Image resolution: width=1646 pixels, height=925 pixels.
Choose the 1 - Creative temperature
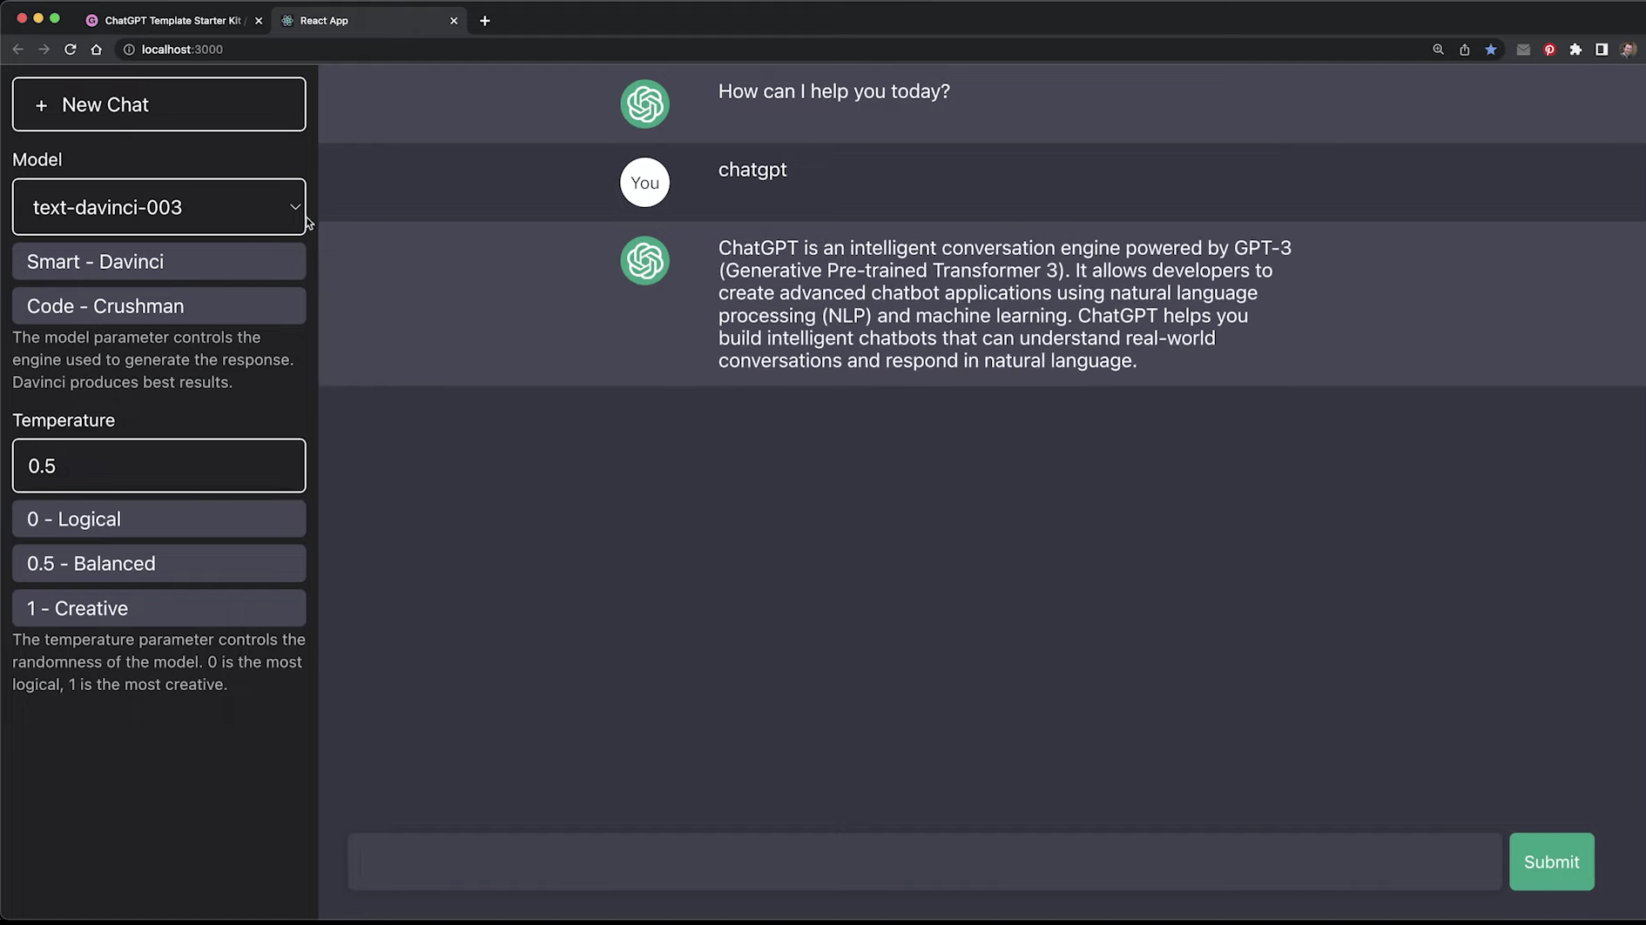[159, 608]
